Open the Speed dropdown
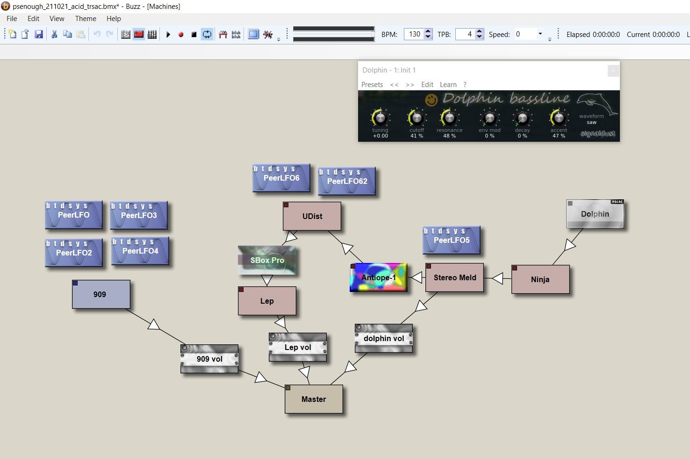690x459 pixels. (540, 34)
